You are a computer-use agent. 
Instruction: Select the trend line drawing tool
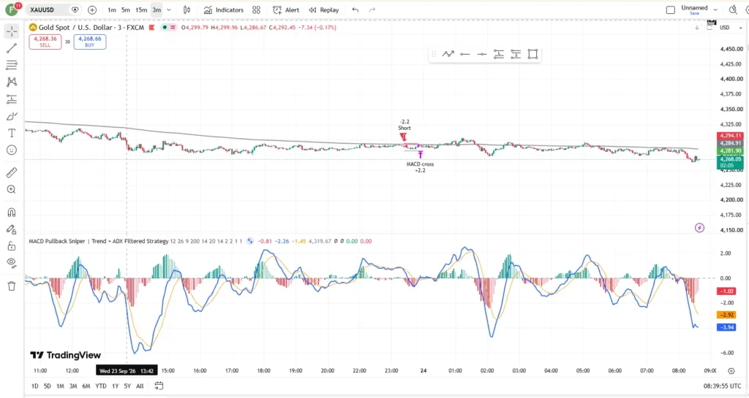click(12, 48)
